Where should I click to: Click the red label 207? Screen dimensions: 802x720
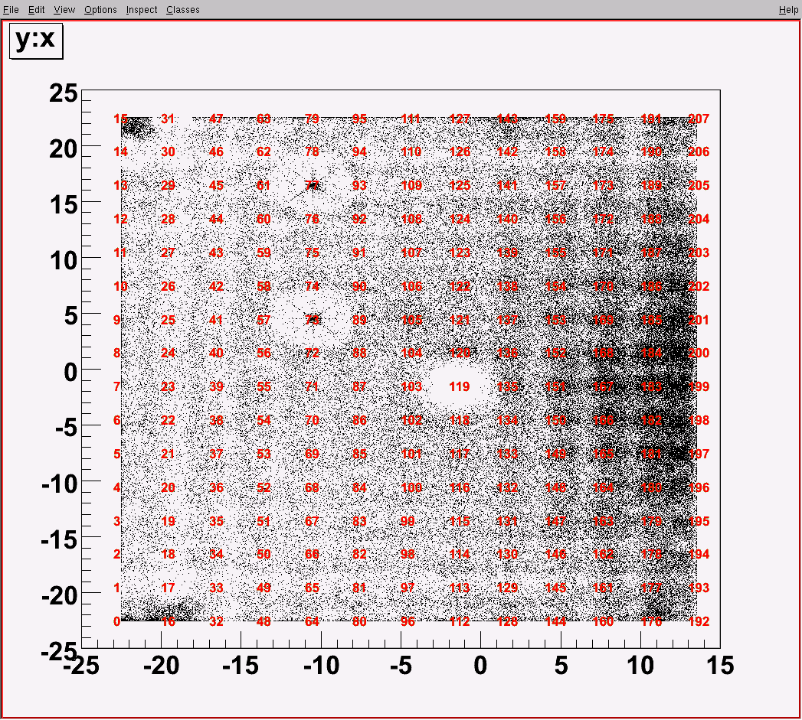(699, 119)
